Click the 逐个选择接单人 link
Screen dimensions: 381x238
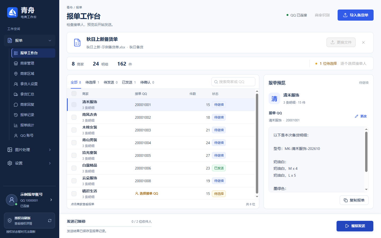pyautogui.click(x=353, y=63)
